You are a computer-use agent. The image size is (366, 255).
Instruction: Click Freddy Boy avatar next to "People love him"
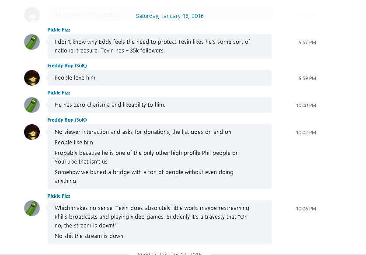[x=32, y=78]
